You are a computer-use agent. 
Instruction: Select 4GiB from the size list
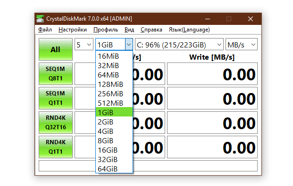[x=114, y=131]
